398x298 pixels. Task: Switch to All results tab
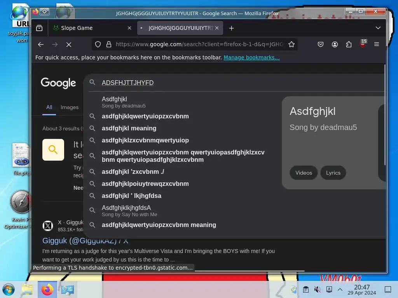point(49,107)
